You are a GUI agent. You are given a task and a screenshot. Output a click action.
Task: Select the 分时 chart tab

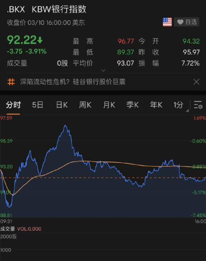[x=13, y=105]
